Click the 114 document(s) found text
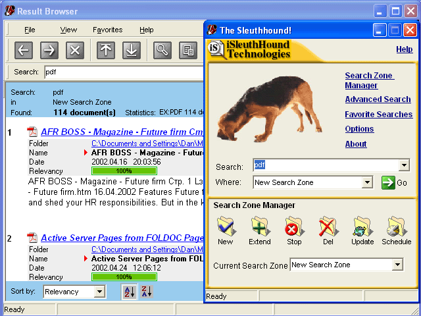 84,113
